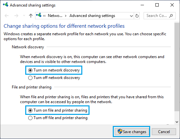The height and width of the screenshot is (139, 180).
Task: Open recent locations dropdown arrow
Action: click(x=24, y=15)
